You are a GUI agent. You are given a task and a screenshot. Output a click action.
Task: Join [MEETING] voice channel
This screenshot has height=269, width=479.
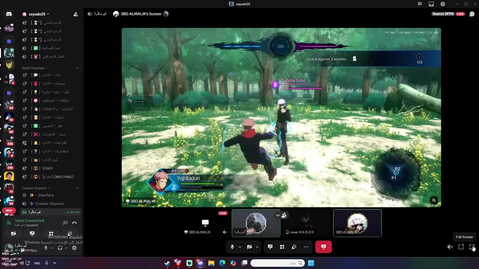(x=51, y=177)
